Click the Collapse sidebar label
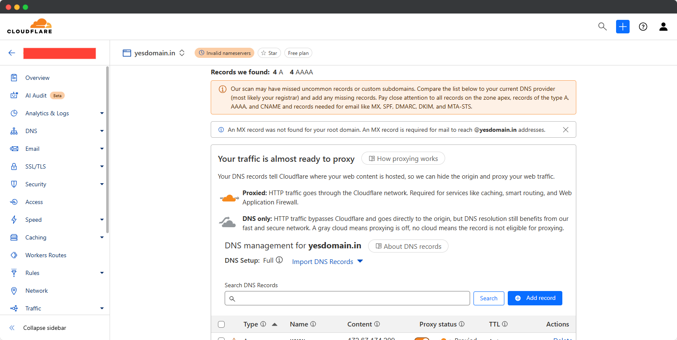Viewport: 677px width, 340px height. 44,328
